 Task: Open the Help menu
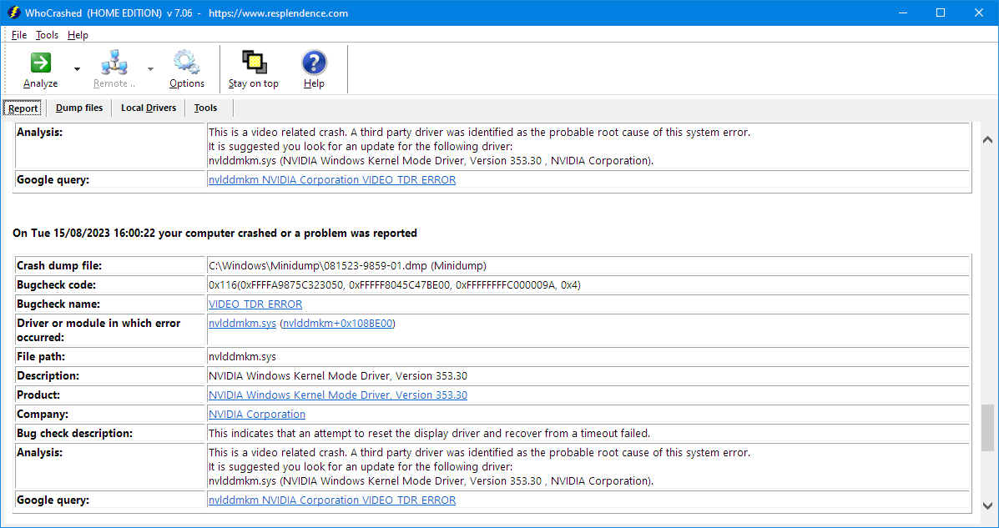point(78,35)
